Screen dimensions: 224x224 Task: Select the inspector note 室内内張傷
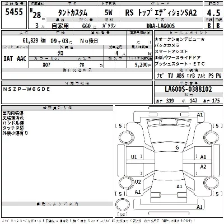[x=13, y=113]
